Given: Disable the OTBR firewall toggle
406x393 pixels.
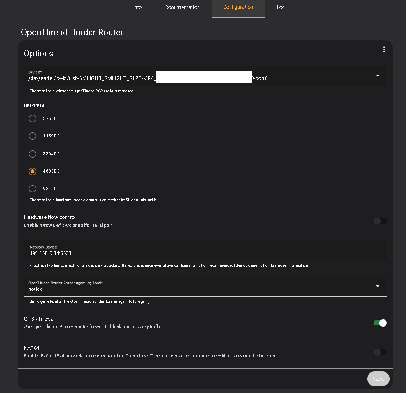Looking at the screenshot, I should point(380,323).
